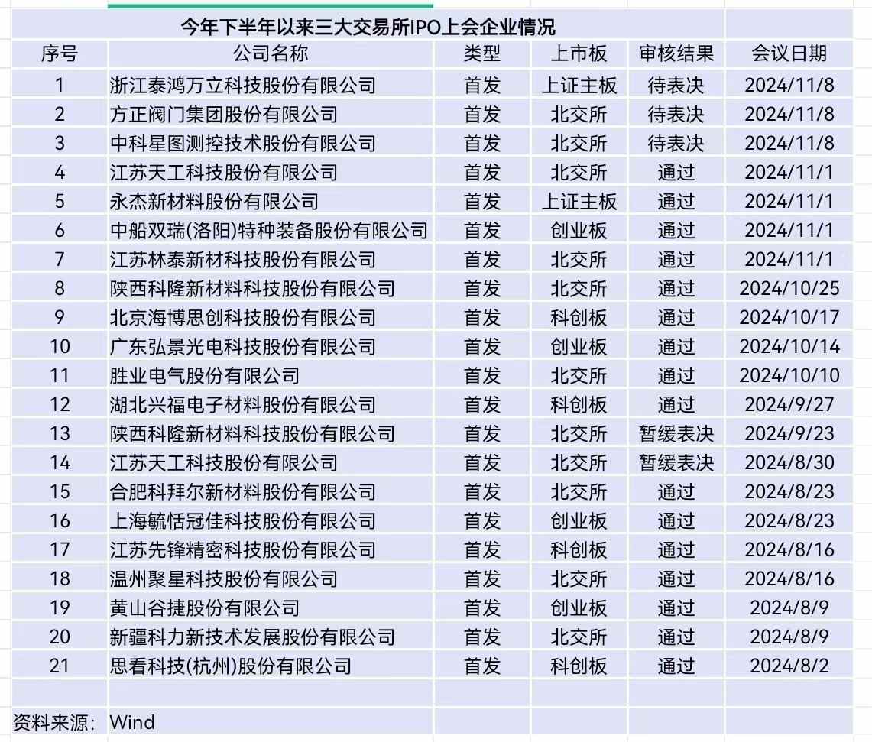This screenshot has height=742, width=872.
Task: Select 江苏天工科技股份有限公司 in row 14
Action: [271, 462]
